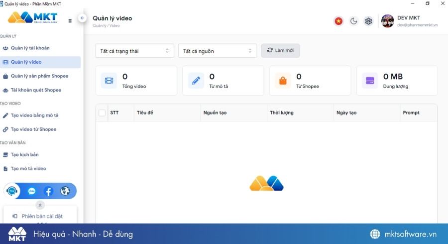Toggle dark mode moon icon
This screenshot has width=448, height=244.
[354, 21]
